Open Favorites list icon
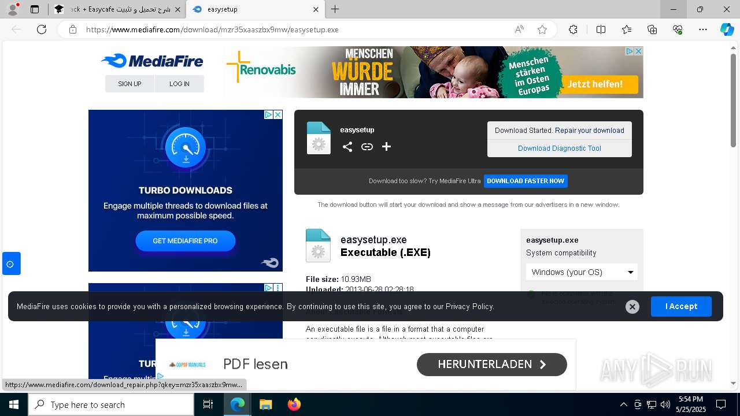 coord(627,29)
